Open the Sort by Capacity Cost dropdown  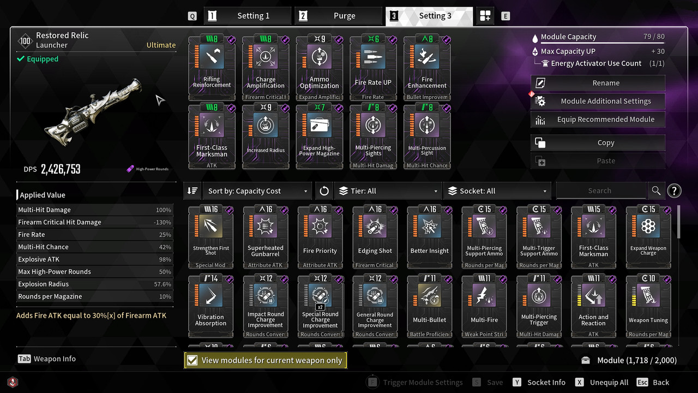point(258,190)
